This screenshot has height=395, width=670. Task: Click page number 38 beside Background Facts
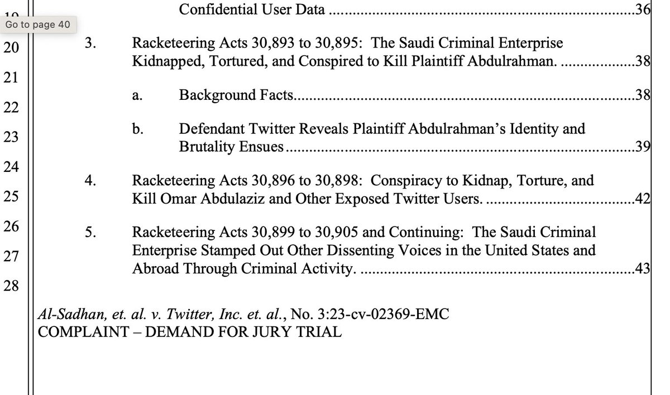[643, 95]
